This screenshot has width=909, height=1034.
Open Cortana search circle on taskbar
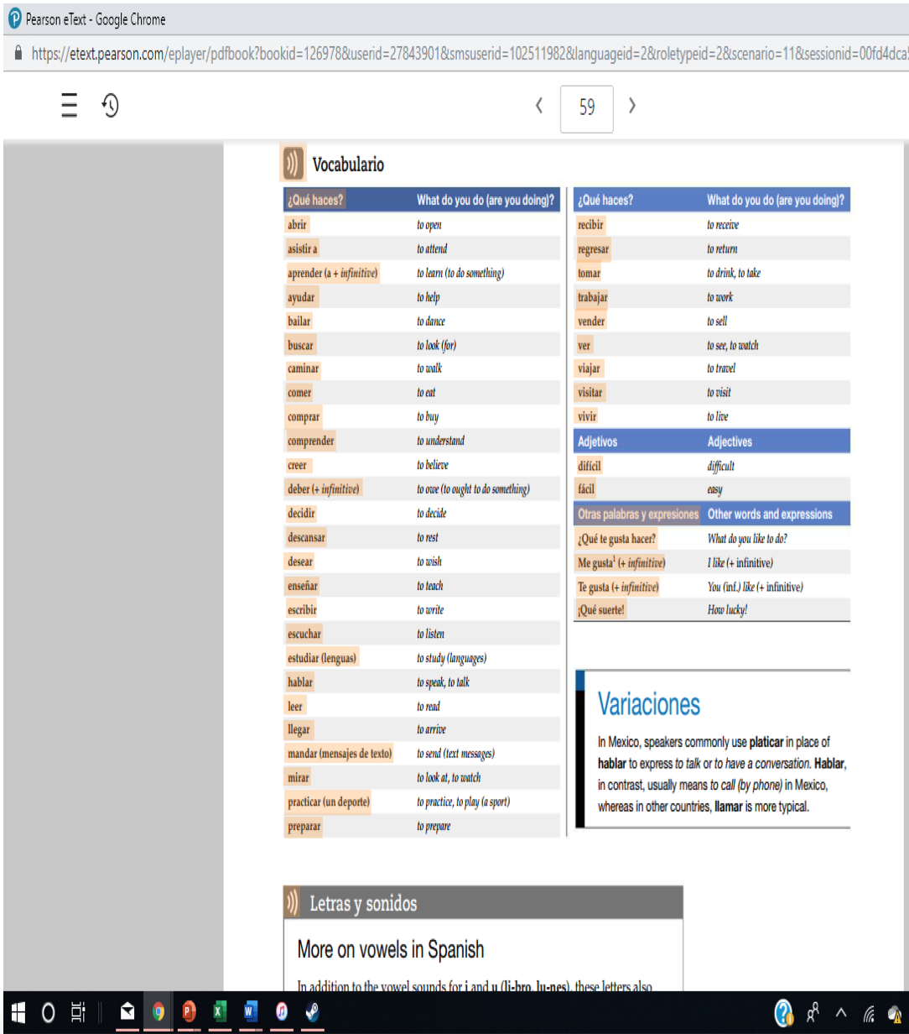[48, 1013]
